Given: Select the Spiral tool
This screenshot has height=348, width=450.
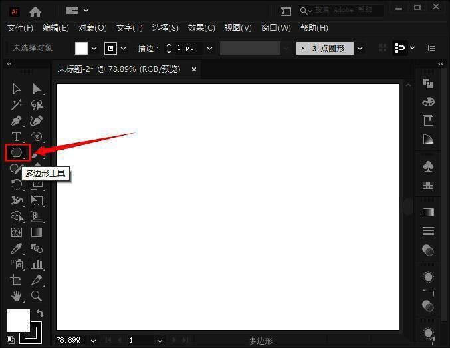Looking at the screenshot, I should pyautogui.click(x=37, y=137).
